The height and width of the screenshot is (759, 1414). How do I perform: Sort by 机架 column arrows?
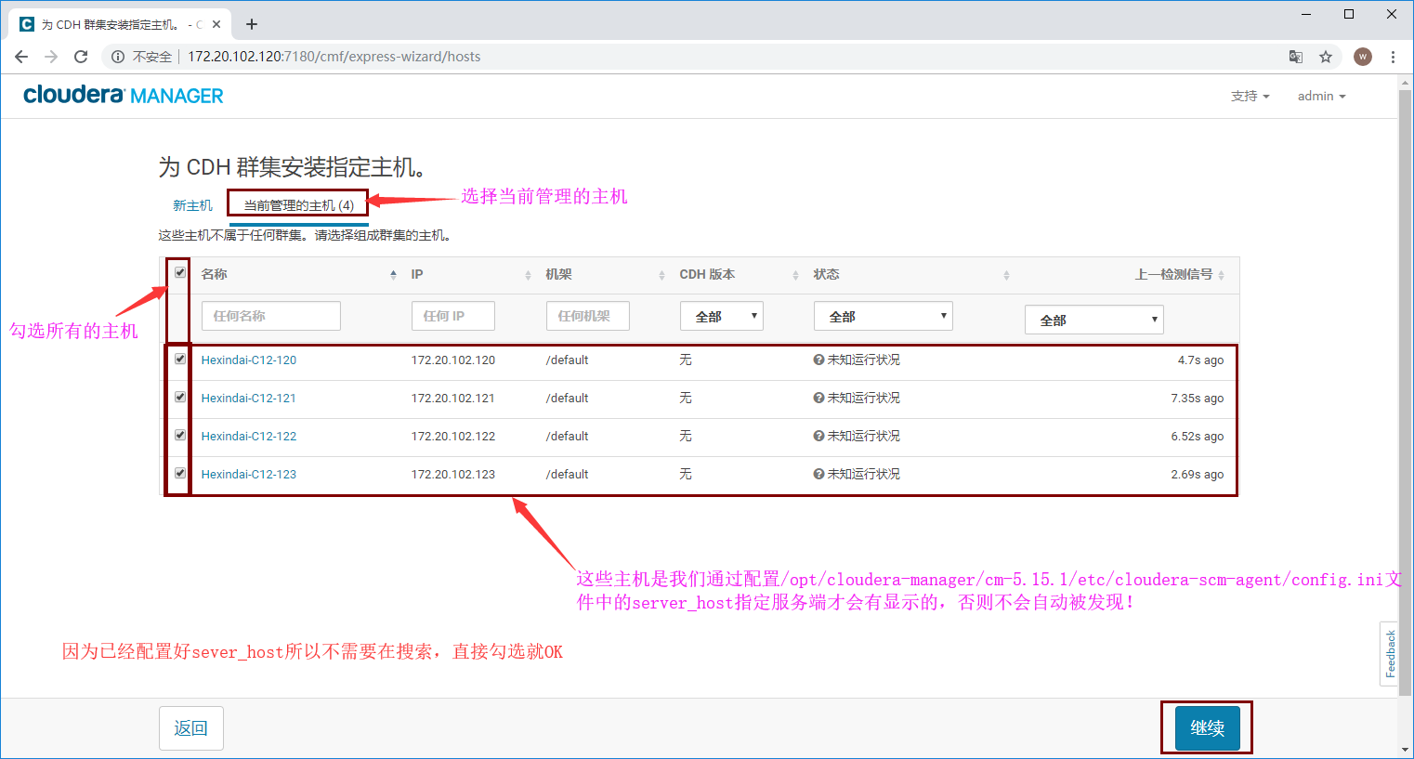point(661,275)
